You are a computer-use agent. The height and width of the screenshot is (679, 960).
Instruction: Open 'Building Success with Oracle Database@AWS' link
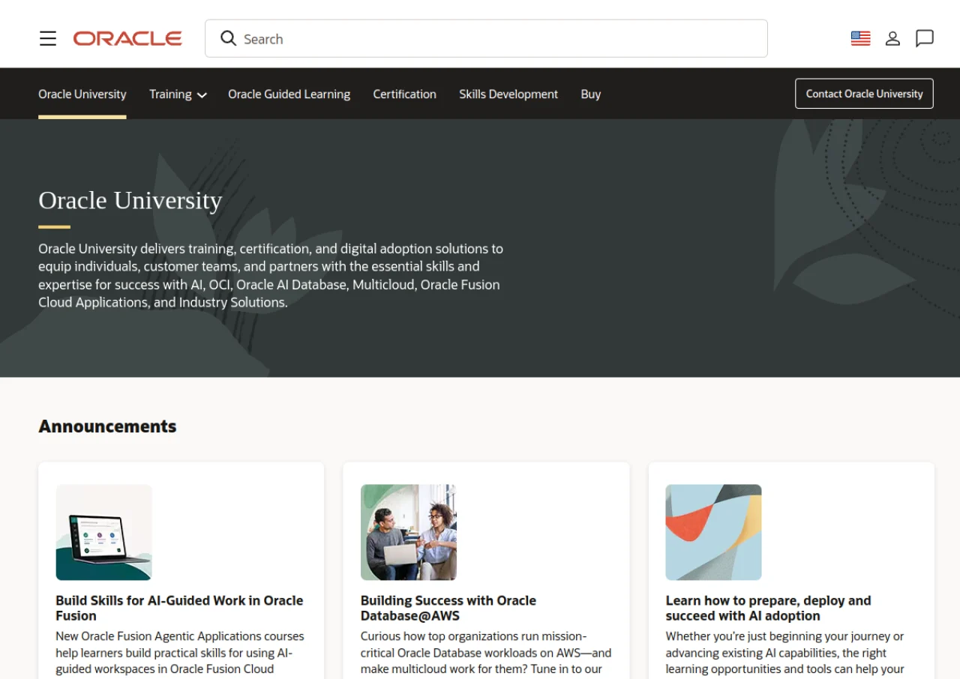(448, 608)
